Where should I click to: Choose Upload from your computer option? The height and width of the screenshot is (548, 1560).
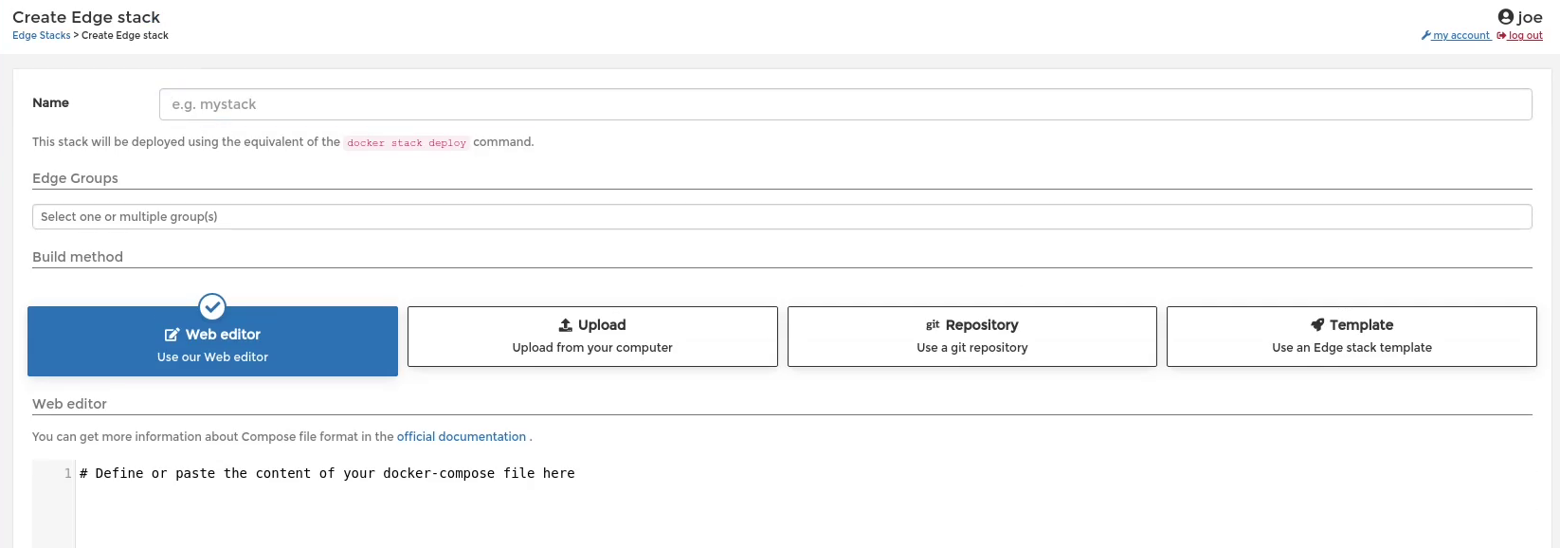pyautogui.click(x=592, y=337)
